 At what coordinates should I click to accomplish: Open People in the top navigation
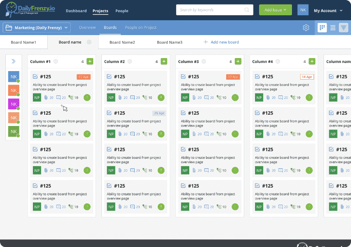click(122, 11)
